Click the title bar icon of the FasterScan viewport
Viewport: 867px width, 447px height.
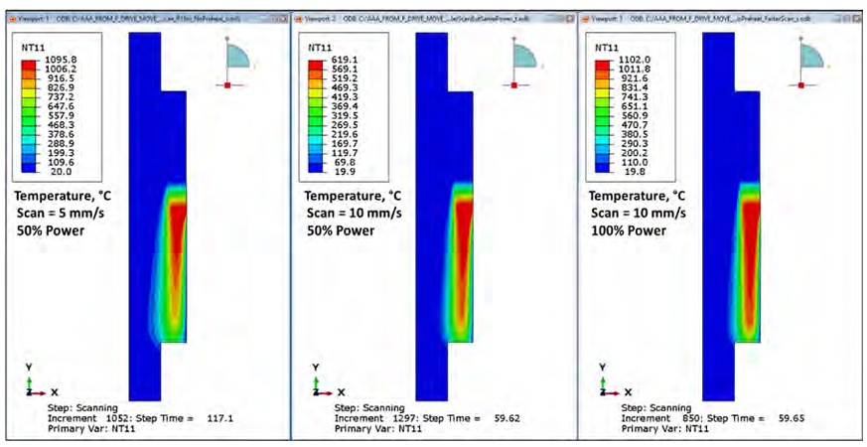[x=587, y=18]
